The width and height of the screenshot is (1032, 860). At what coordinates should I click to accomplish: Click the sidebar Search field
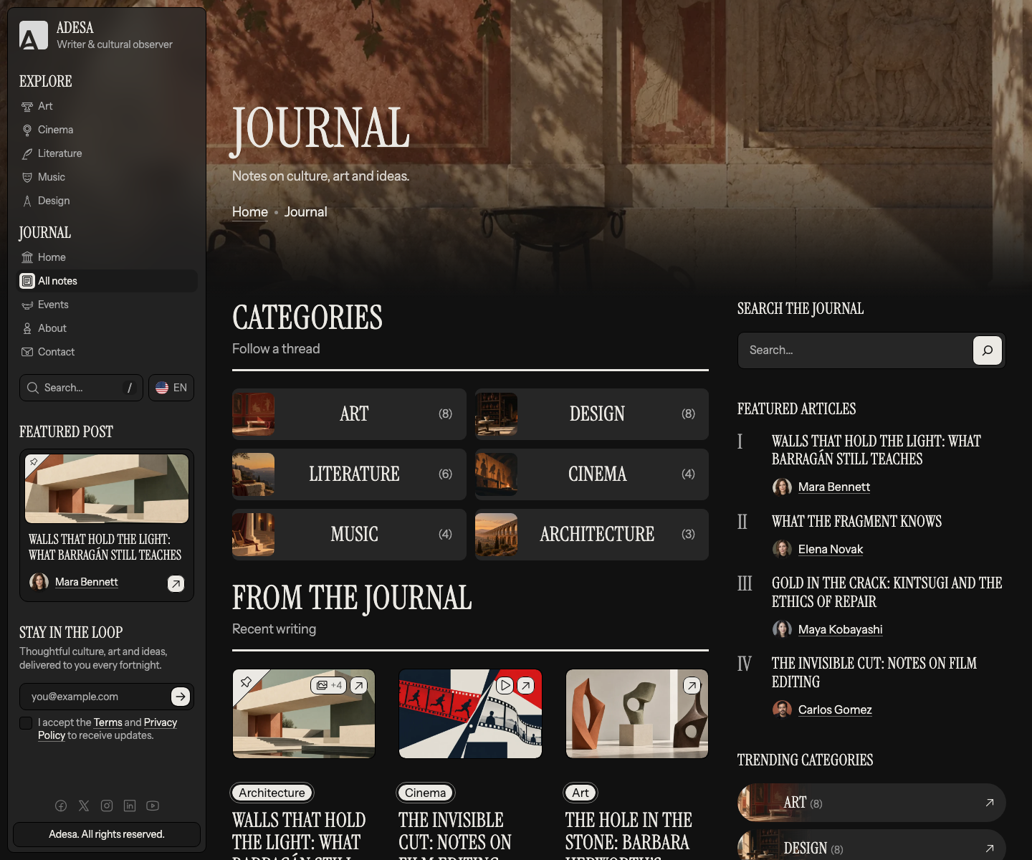point(81,388)
